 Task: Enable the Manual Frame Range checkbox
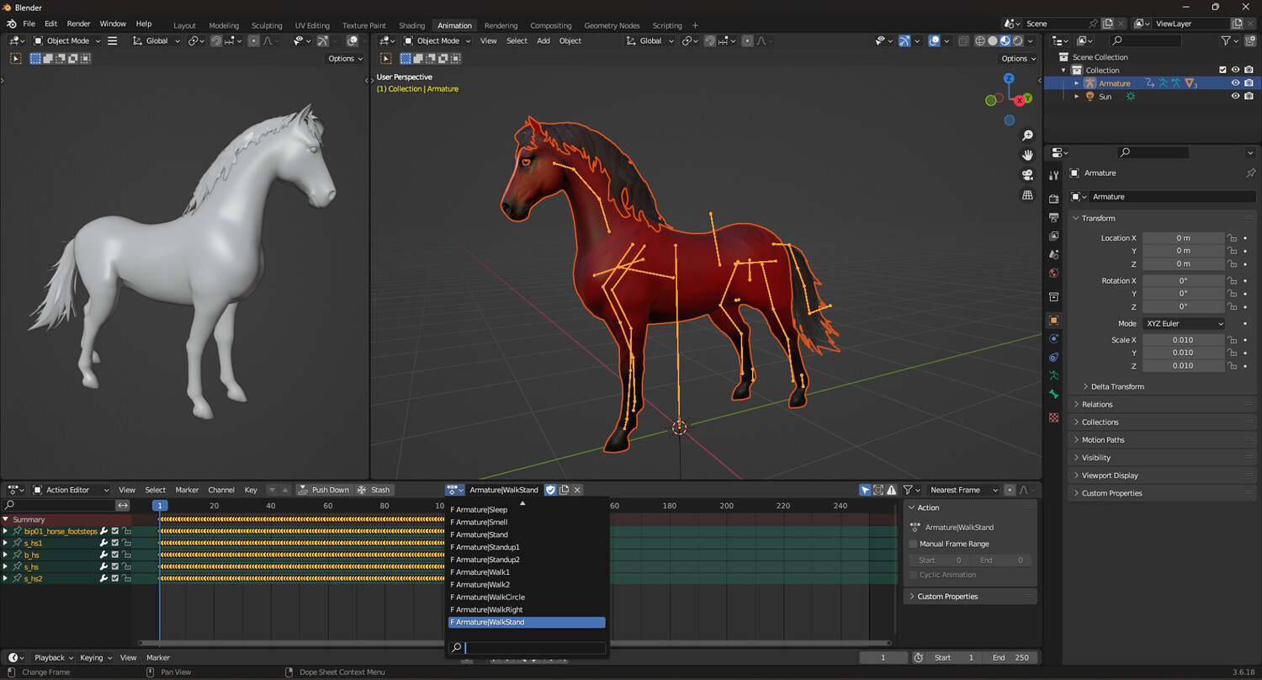click(914, 544)
